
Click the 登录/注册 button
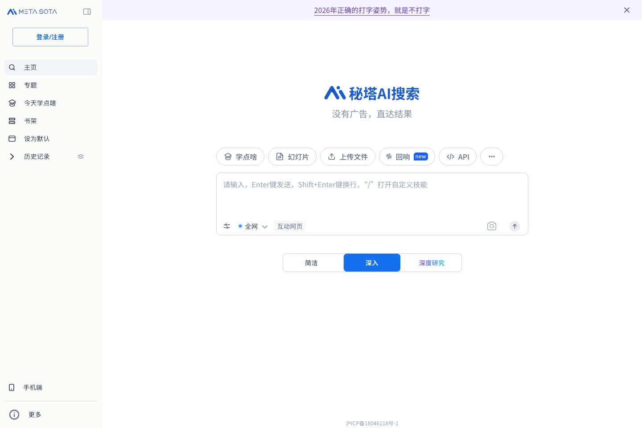point(50,37)
